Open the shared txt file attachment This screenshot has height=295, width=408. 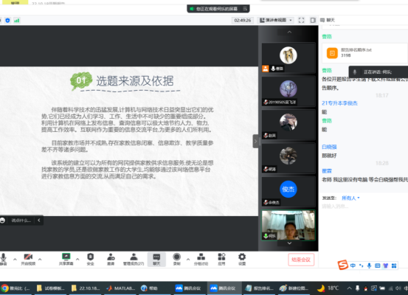click(x=364, y=53)
